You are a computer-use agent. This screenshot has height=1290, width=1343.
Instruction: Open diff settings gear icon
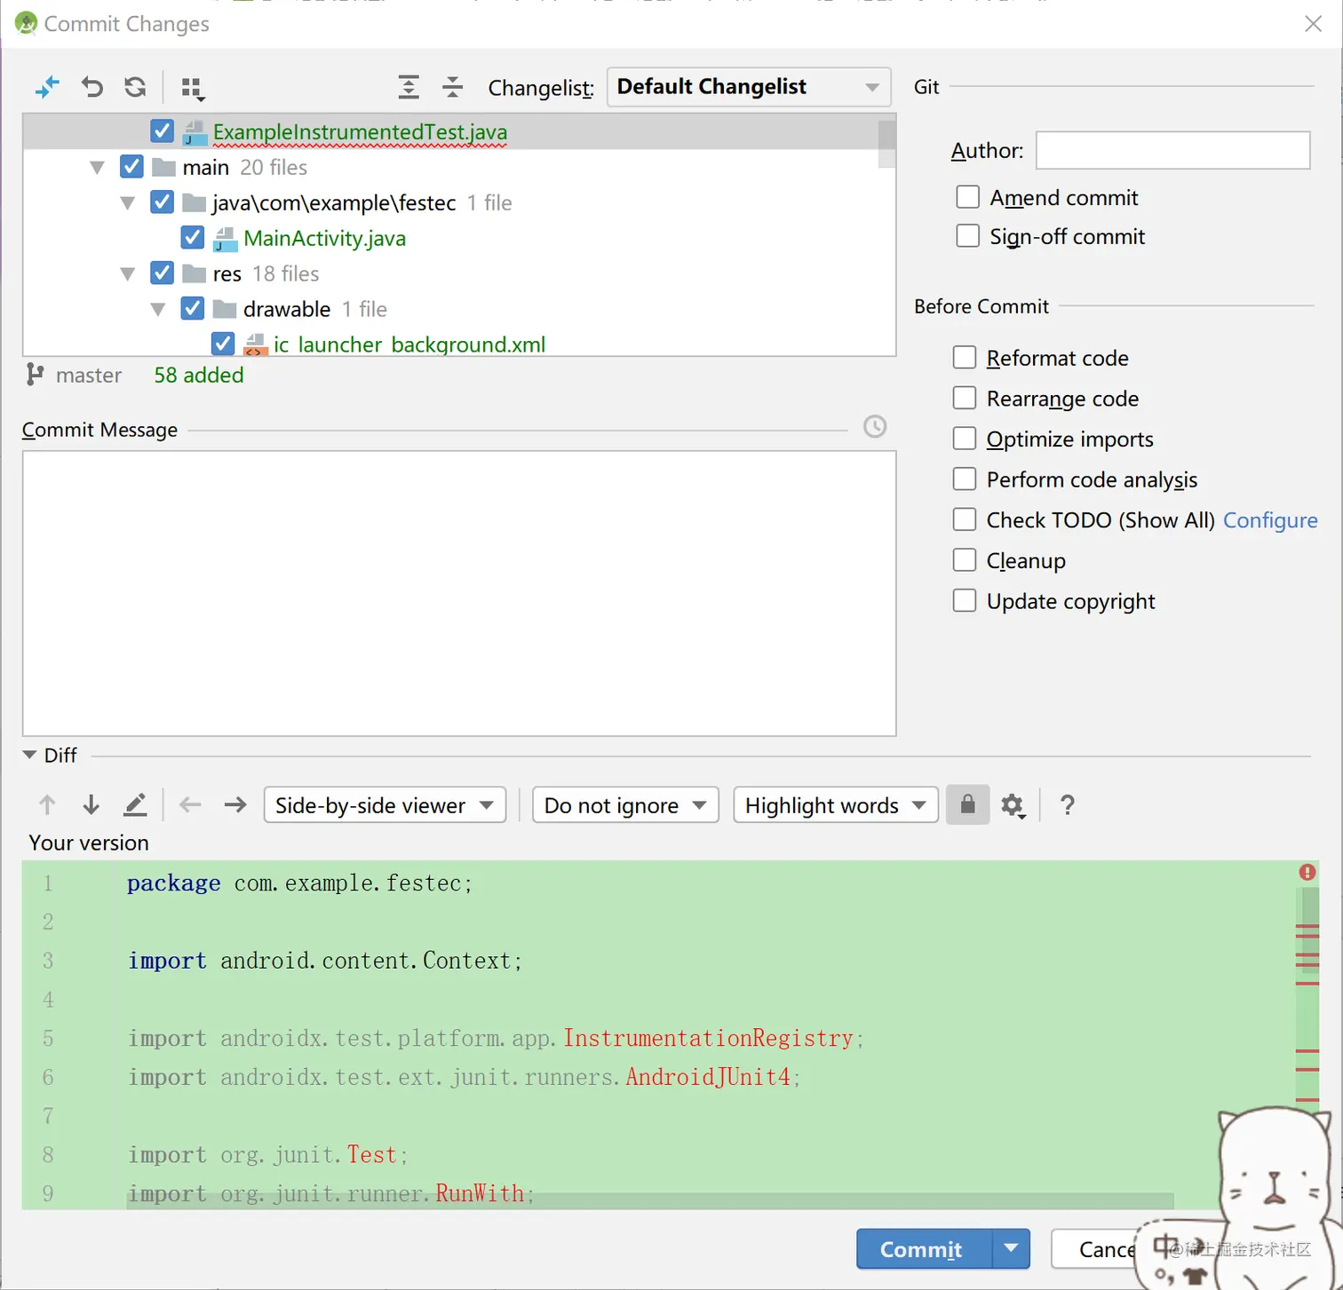point(1013,806)
